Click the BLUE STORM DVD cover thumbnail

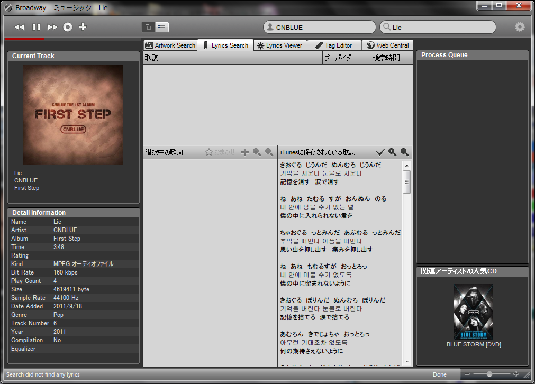[x=473, y=312]
